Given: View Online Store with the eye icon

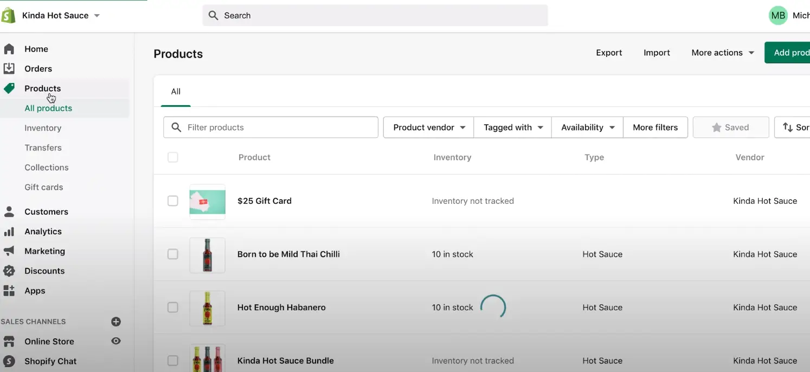Looking at the screenshot, I should click(116, 341).
